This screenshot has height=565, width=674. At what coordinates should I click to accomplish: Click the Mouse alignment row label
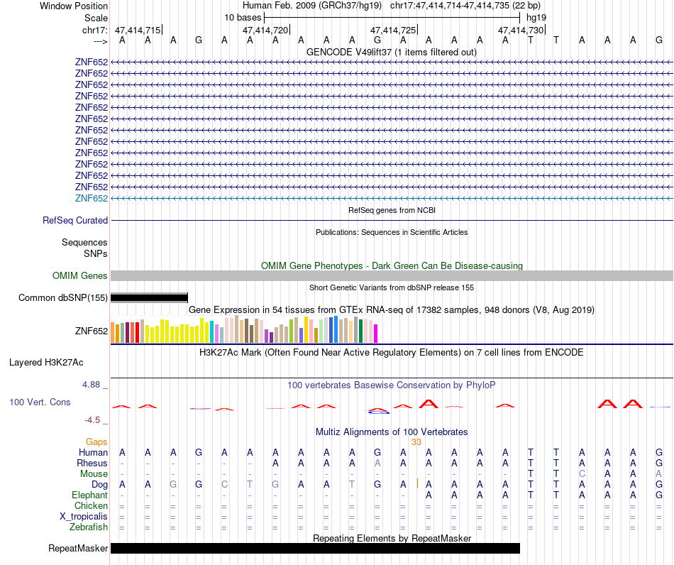coord(94,474)
